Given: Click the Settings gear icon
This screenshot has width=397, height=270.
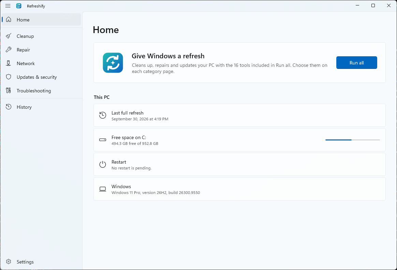Looking at the screenshot, I should click(9, 262).
